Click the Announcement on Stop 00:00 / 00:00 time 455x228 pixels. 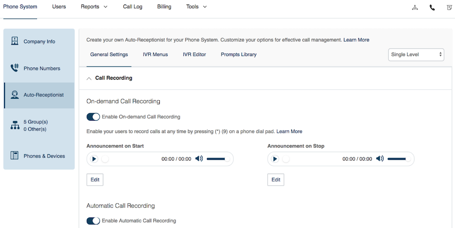(357, 159)
